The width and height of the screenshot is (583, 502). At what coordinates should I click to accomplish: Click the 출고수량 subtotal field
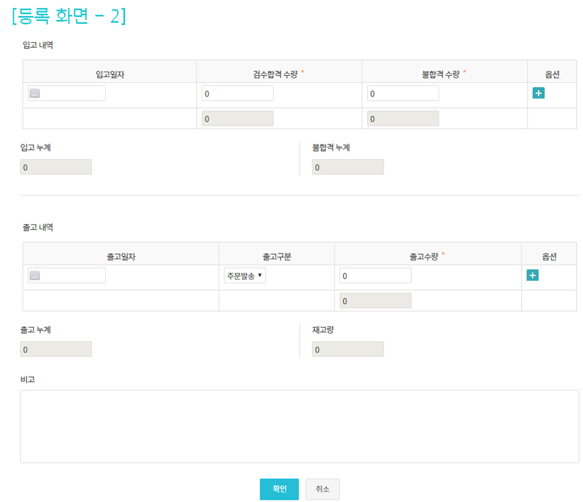tap(375, 301)
